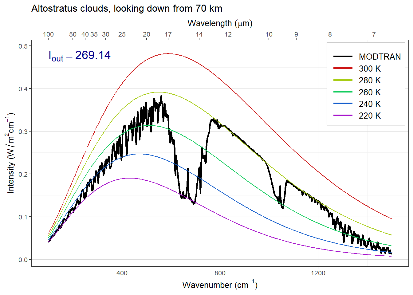
Task: Click the 'Wavelength (μm)' top axis label
Action: tap(220, 23)
